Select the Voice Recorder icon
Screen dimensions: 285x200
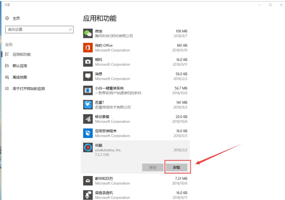[88, 195]
